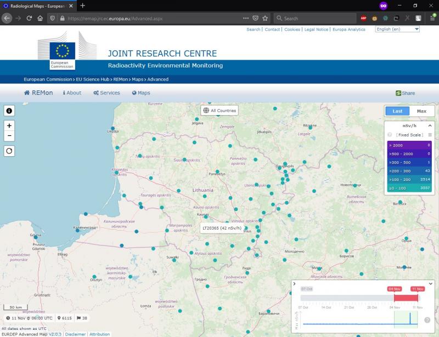The width and height of the screenshot is (439, 337).
Task: Open a new browser tab
Action: (83, 5)
